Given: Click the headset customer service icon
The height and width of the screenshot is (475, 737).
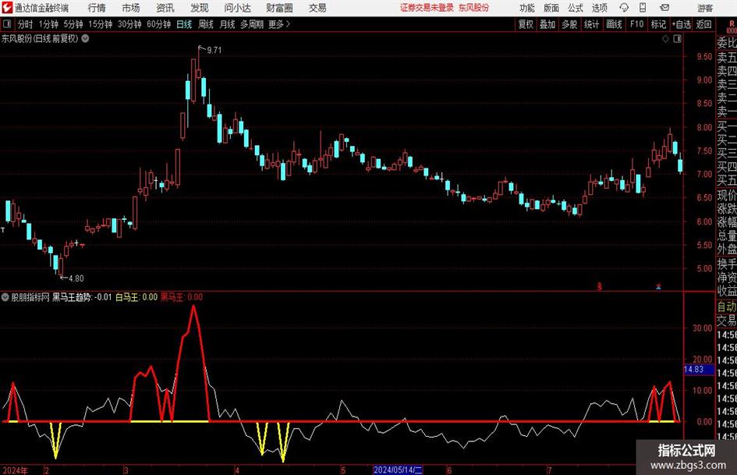Looking at the screenshot, I should 624,8.
